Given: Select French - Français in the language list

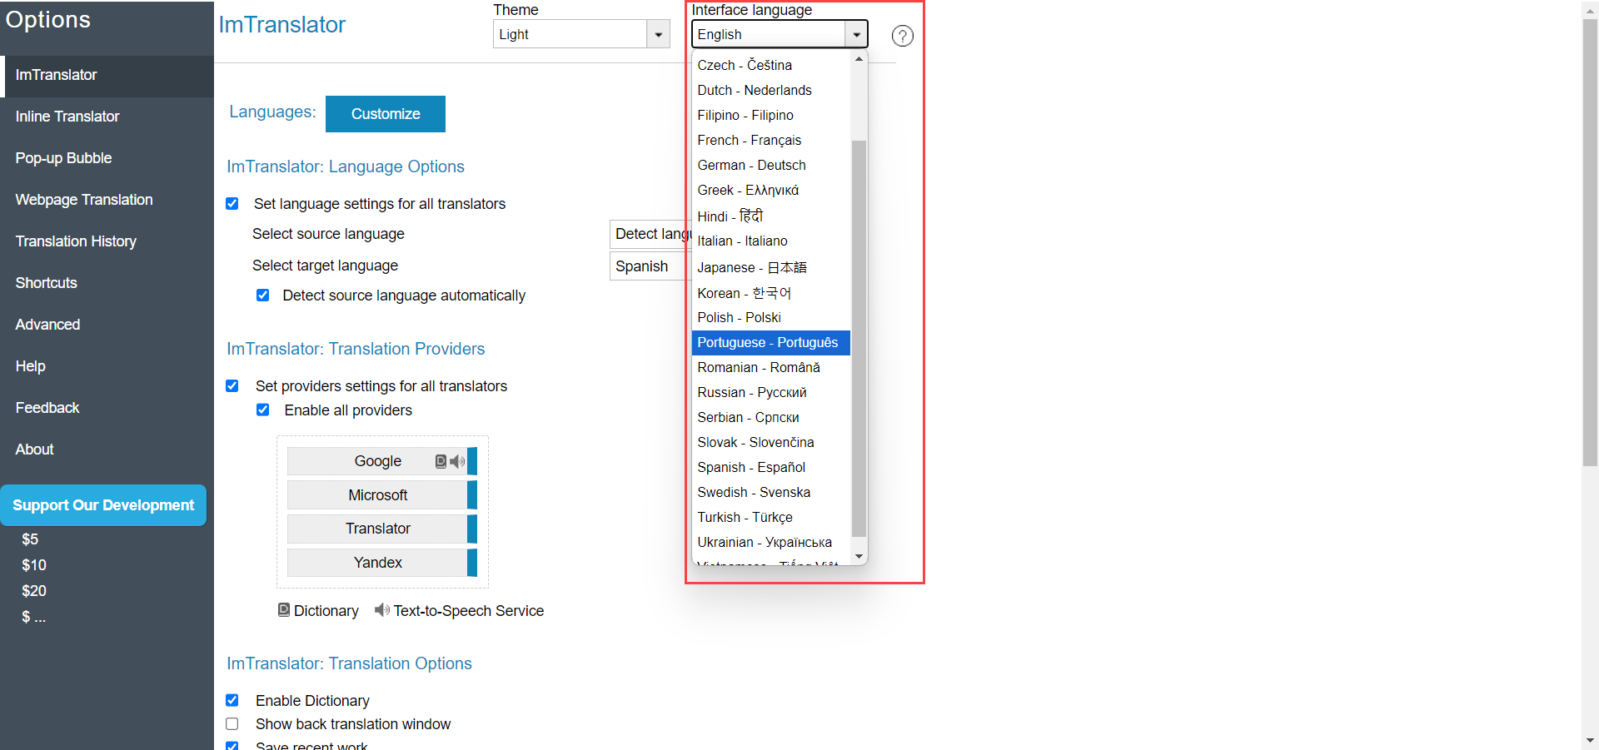Looking at the screenshot, I should pos(771,140).
